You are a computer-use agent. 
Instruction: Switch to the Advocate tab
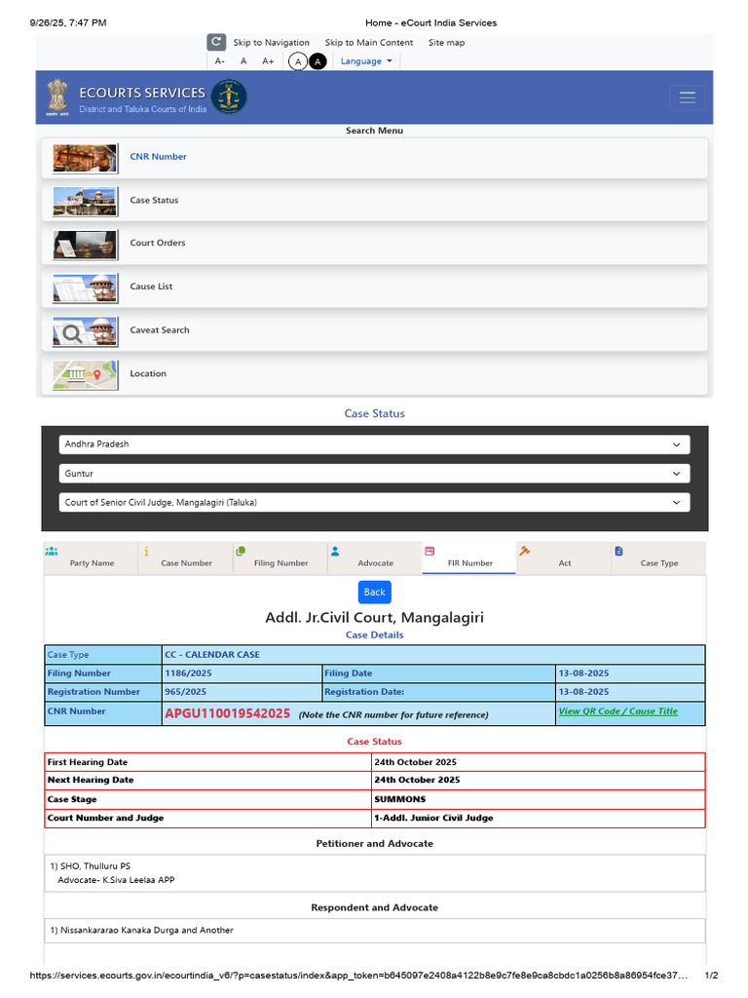coord(375,557)
